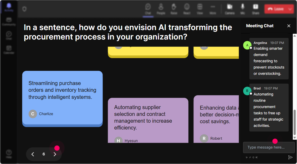
Task: Open the Community section in the left sidebar
Action: (x=9, y=22)
